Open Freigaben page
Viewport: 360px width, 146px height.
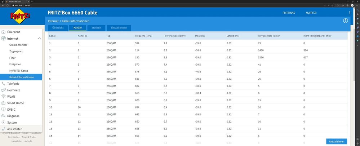tap(15, 64)
